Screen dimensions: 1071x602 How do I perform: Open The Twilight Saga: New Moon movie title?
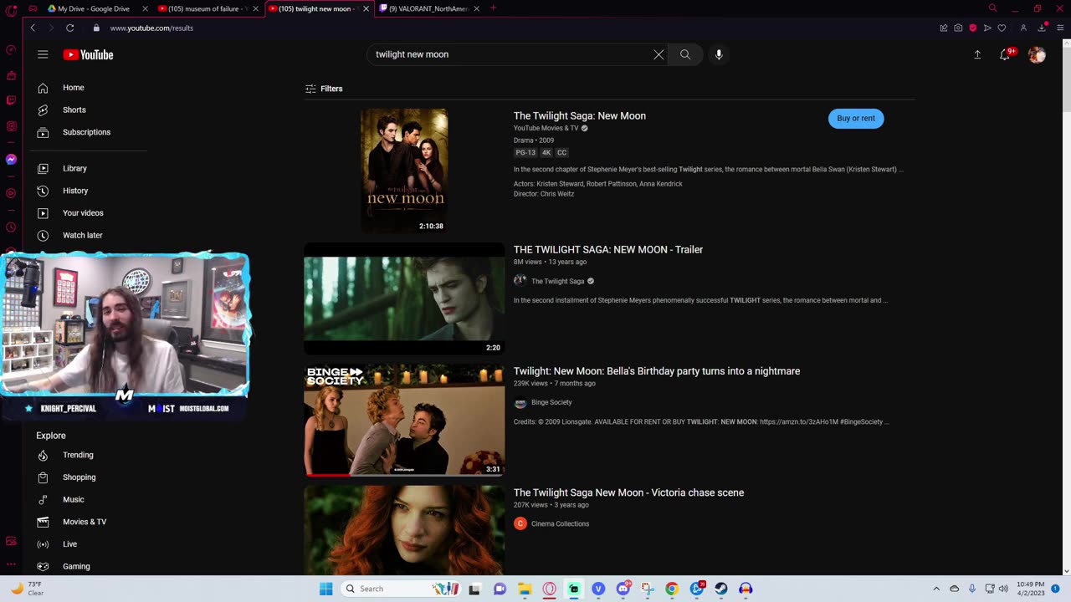click(579, 116)
